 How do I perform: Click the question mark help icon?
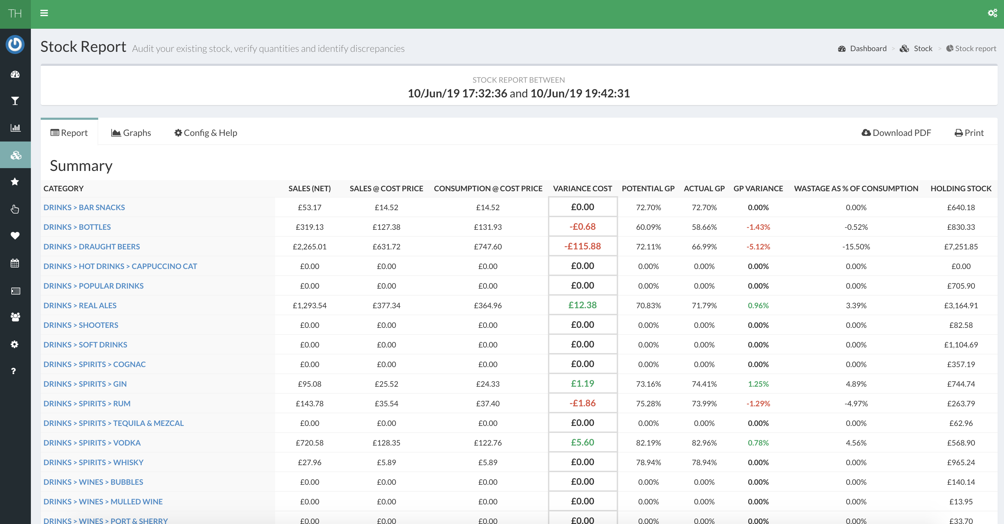[14, 371]
